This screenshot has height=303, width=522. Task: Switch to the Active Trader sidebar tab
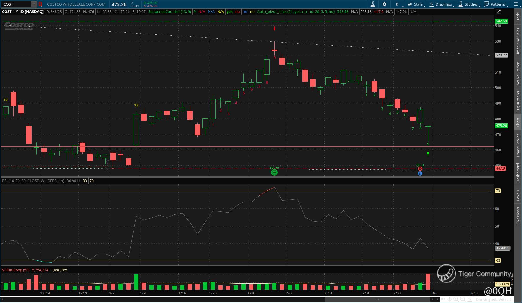518,74
